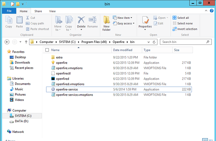This screenshot has width=216, height=141.
Task: Click the Properties checkmark icon
Action: (x=145, y=20)
